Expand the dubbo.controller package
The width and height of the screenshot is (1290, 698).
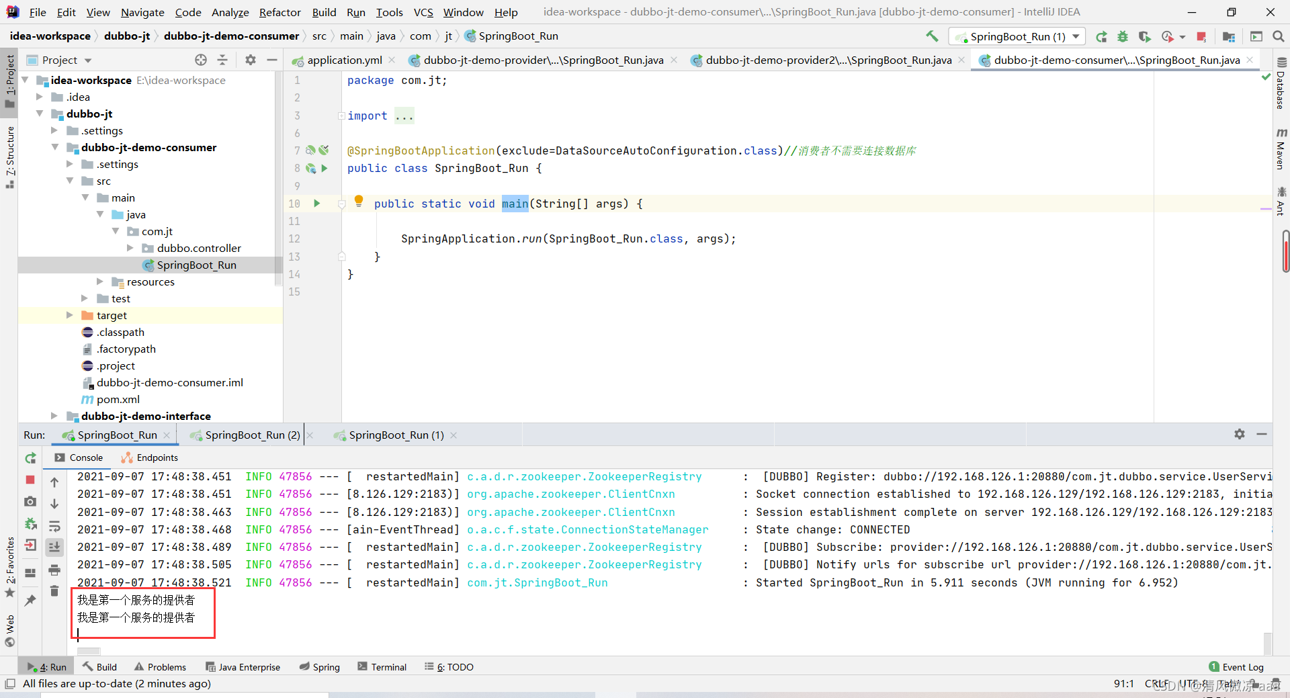tap(130, 248)
